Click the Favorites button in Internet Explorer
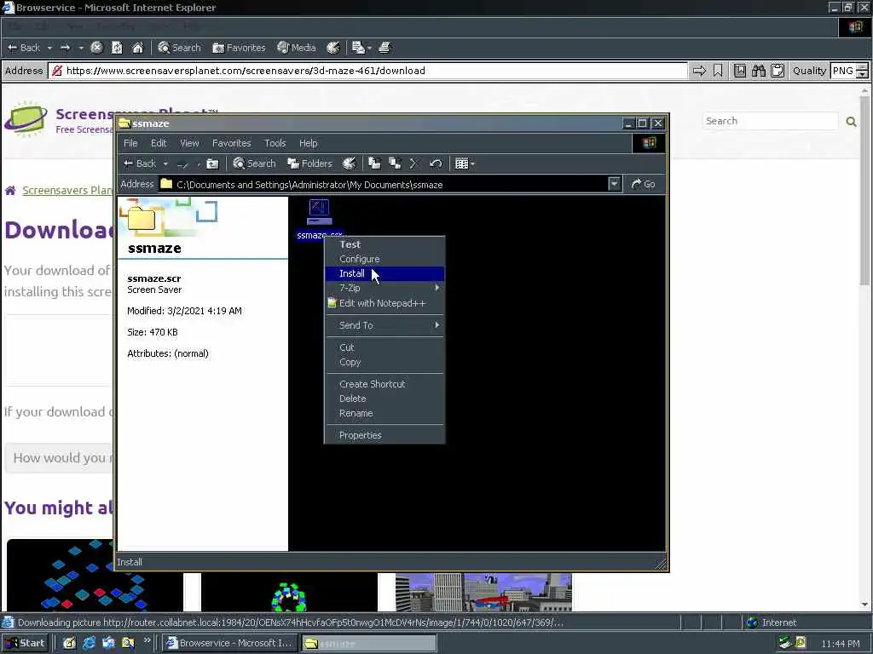The width and height of the screenshot is (873, 654). point(239,48)
